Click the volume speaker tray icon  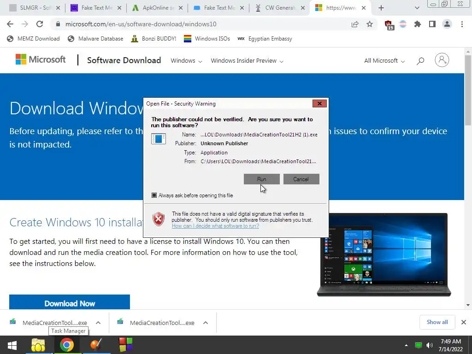[430, 345]
